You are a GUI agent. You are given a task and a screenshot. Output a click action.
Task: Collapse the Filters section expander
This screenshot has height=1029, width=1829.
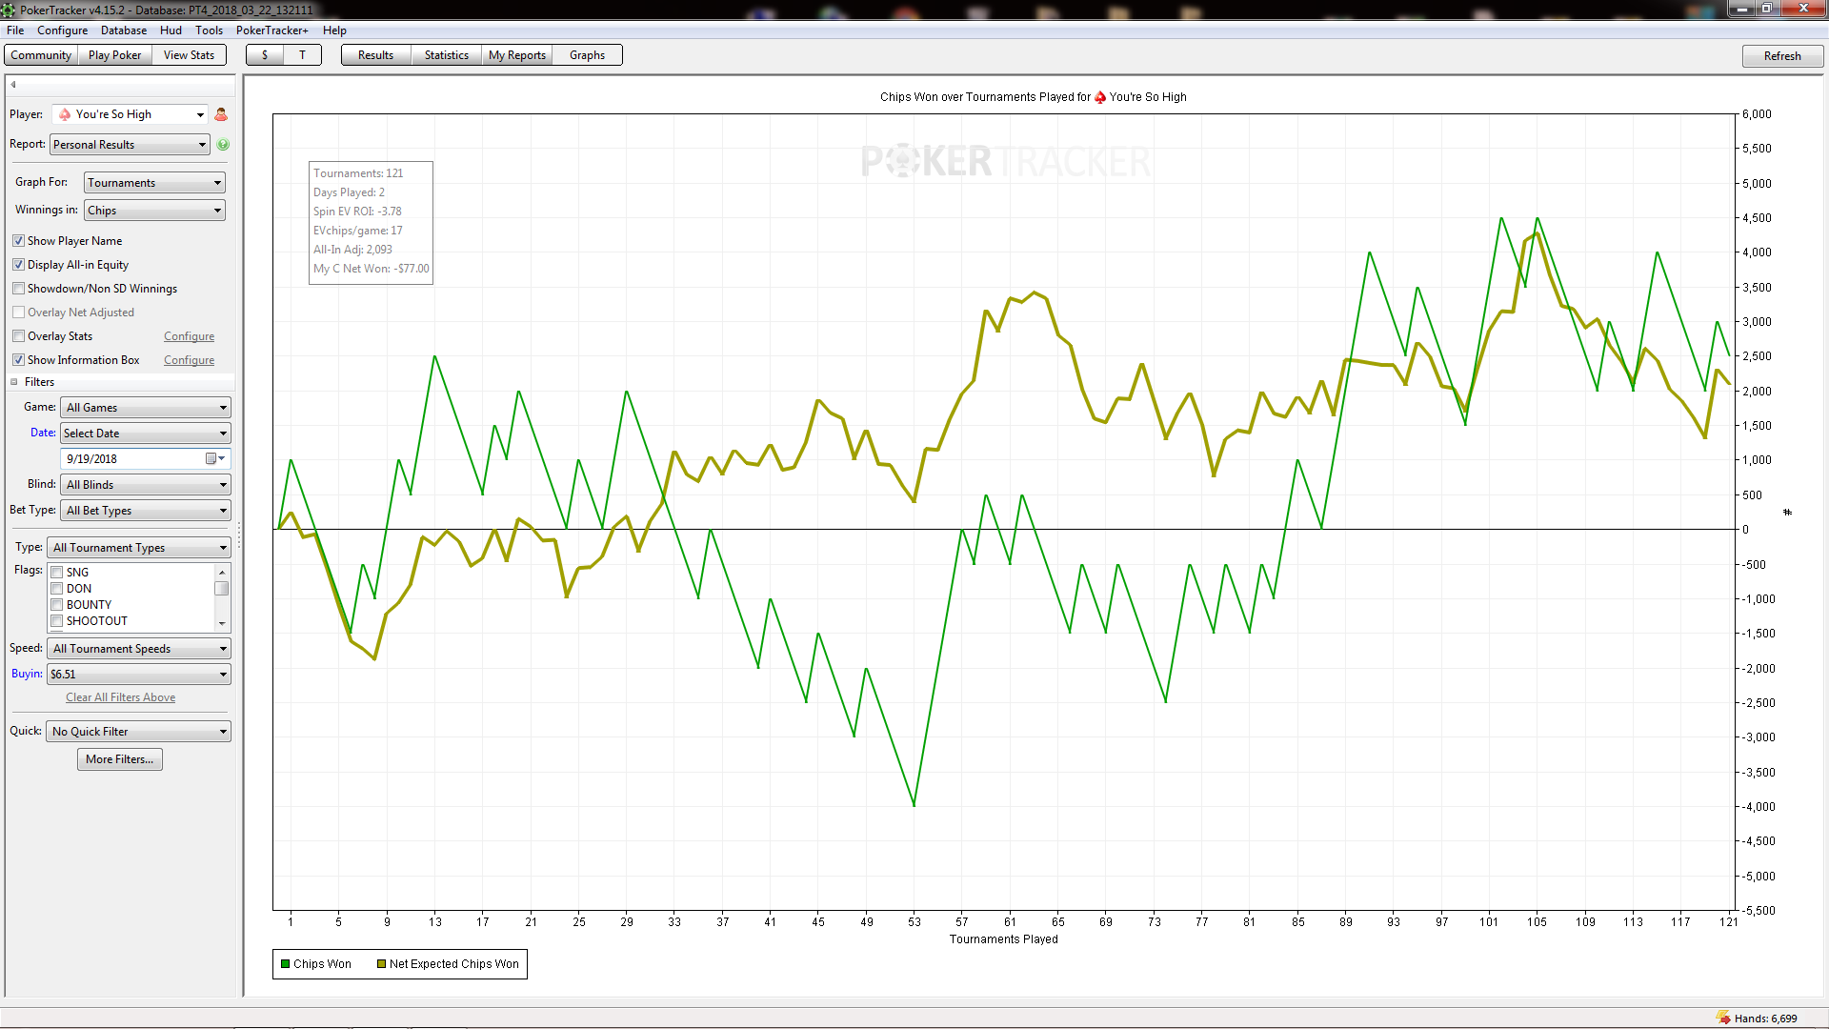14,382
